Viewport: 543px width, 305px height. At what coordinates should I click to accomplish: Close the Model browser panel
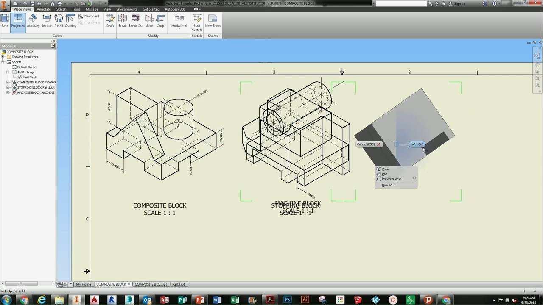pos(54,41)
